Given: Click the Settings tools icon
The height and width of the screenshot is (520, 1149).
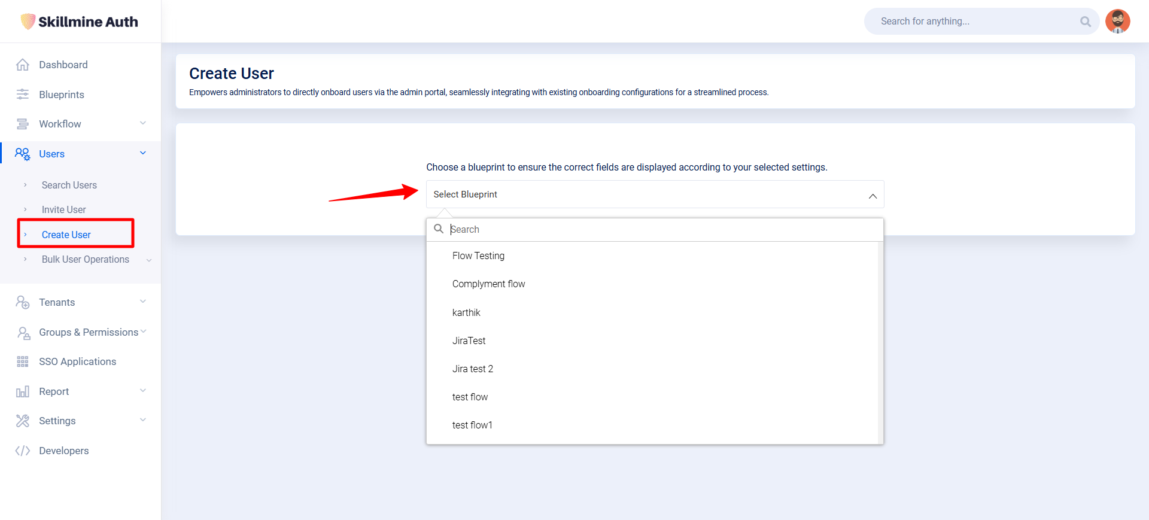Looking at the screenshot, I should (x=23, y=421).
